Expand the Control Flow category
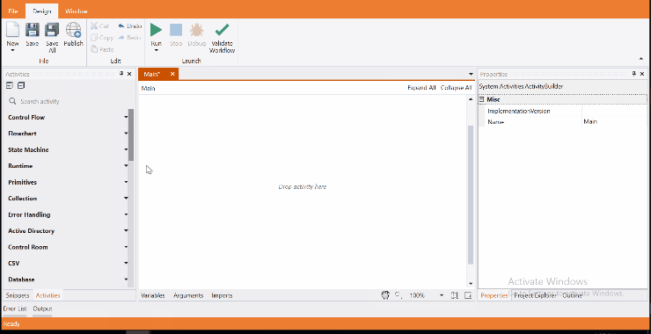 click(126, 118)
